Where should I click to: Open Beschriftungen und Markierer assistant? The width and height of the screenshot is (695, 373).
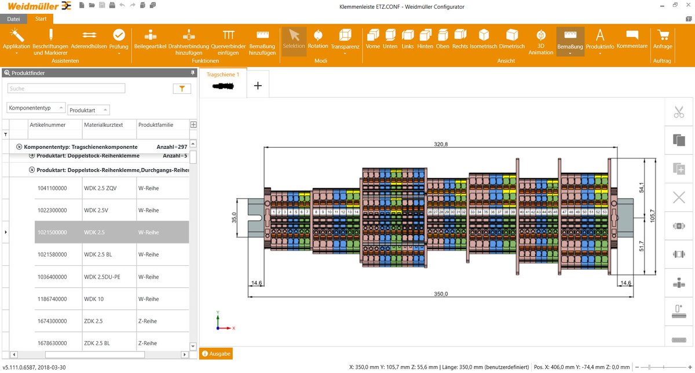50,42
